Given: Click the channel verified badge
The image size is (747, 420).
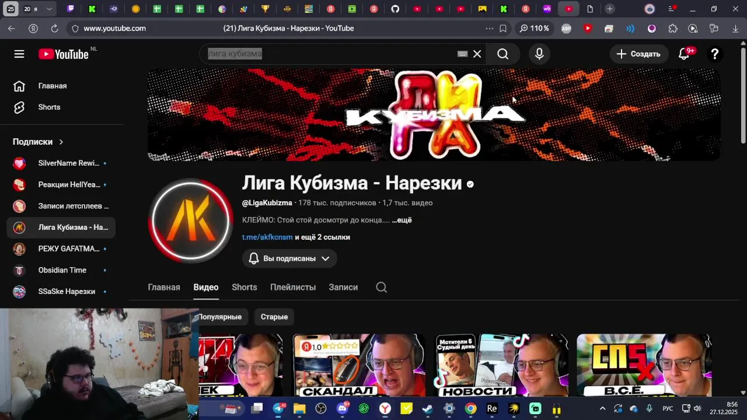Looking at the screenshot, I should pos(470,184).
